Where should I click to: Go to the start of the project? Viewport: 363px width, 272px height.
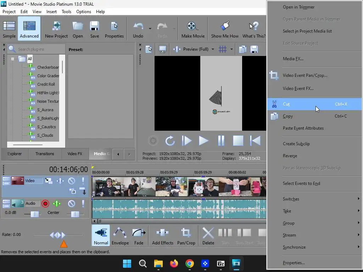[255, 140]
